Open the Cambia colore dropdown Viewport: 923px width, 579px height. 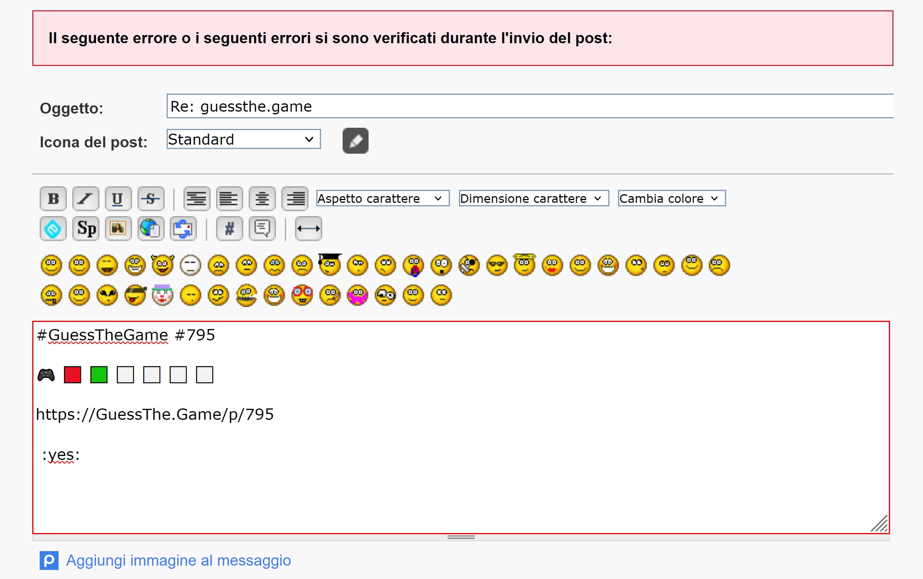tap(672, 199)
